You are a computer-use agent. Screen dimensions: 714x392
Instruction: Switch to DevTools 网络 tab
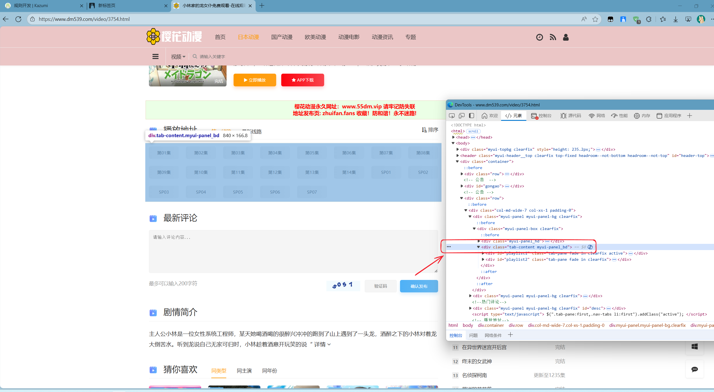(597, 116)
